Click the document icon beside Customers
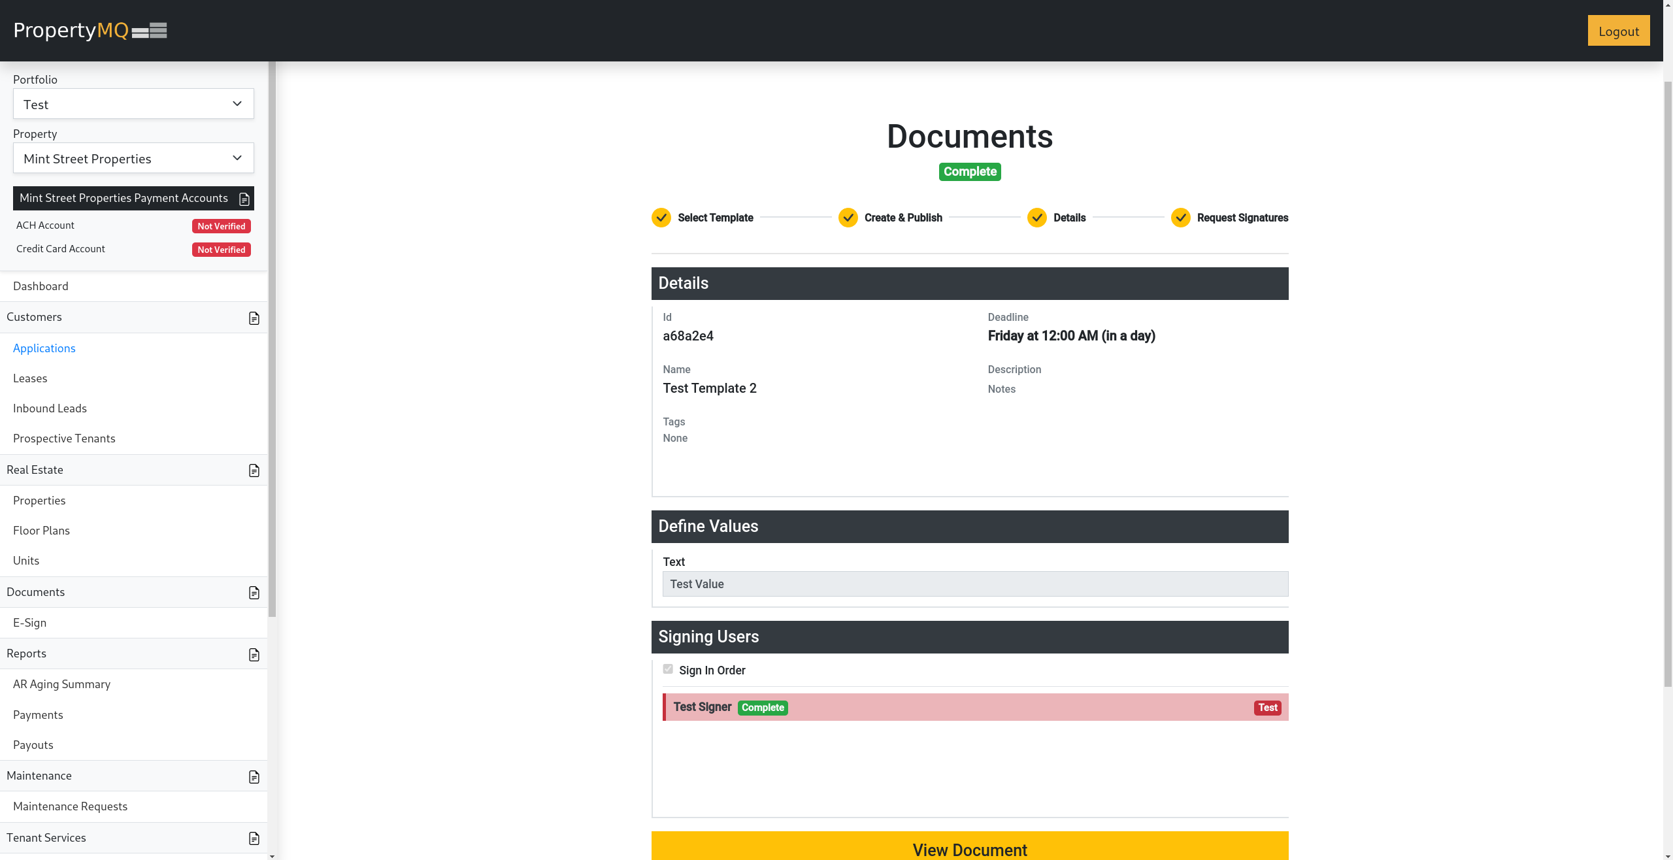 point(254,318)
